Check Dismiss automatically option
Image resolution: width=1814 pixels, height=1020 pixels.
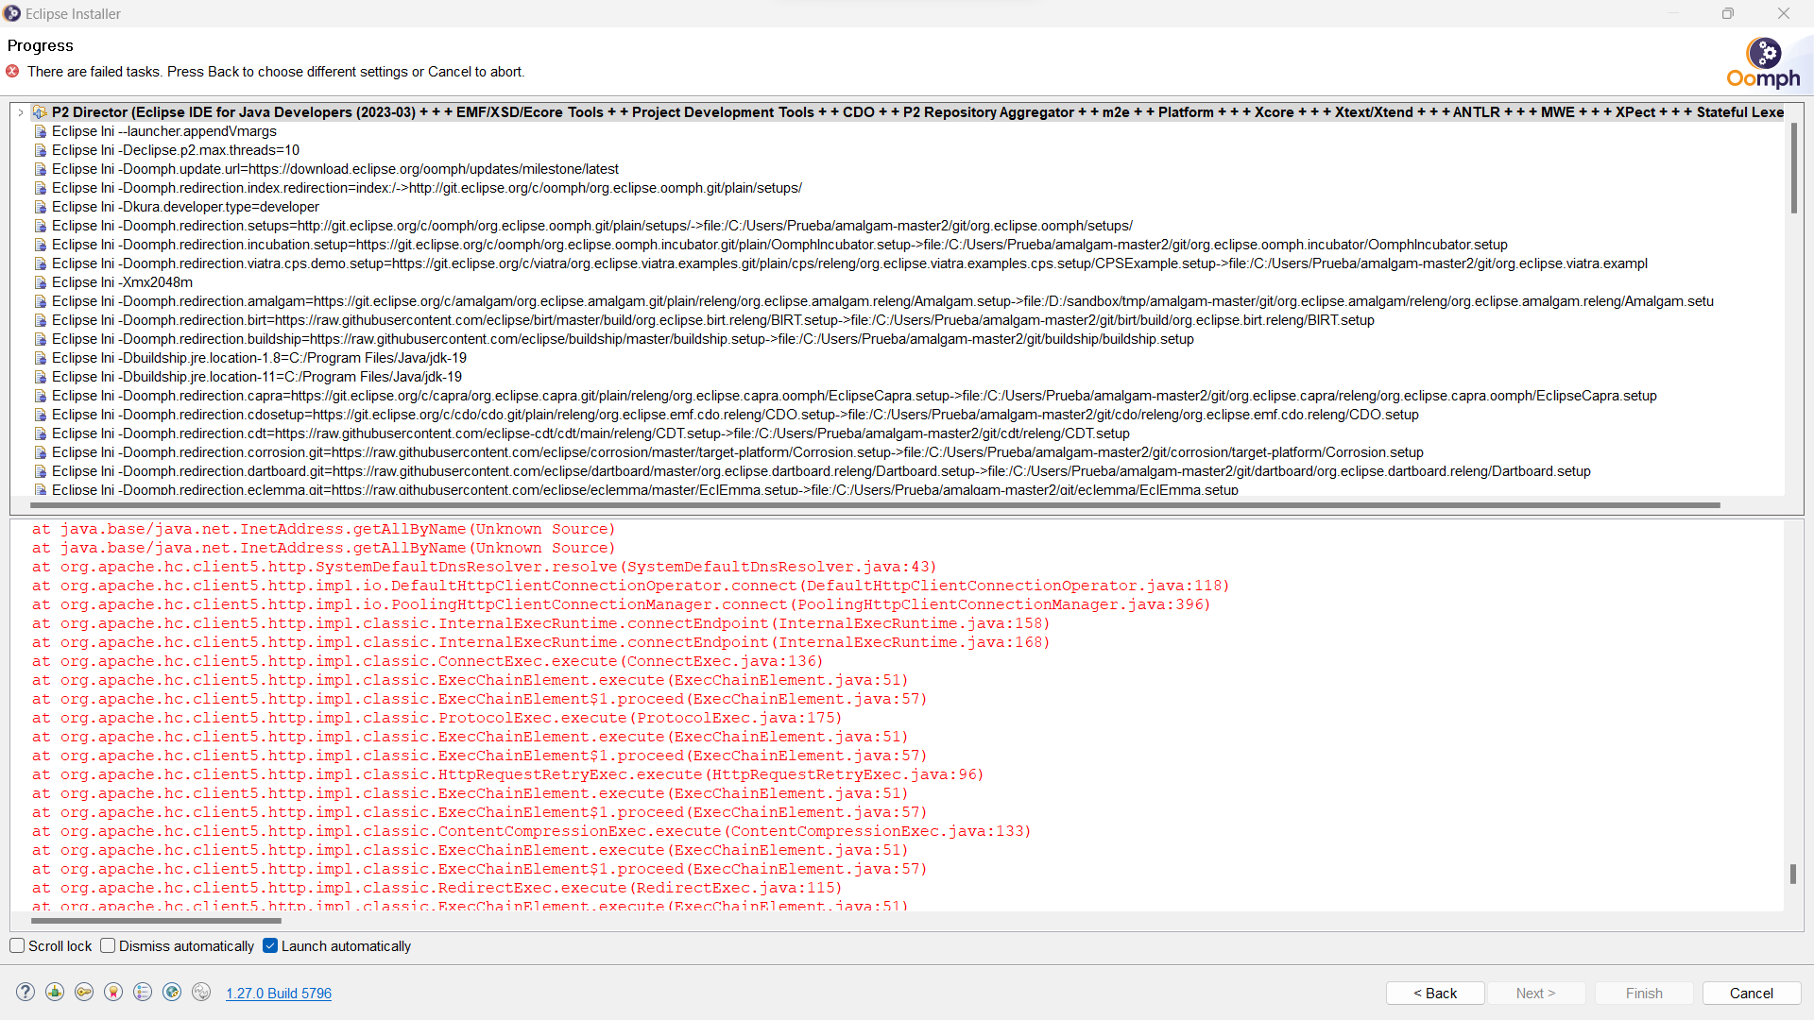(x=108, y=945)
